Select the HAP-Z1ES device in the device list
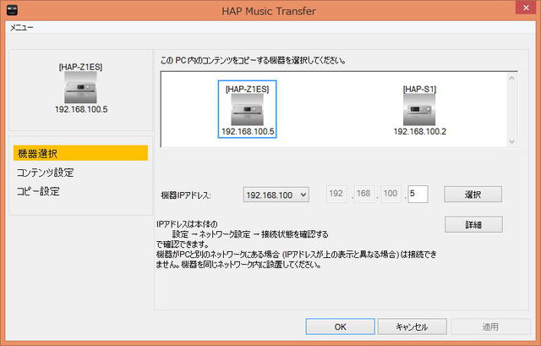The height and width of the screenshot is (346, 541). tap(247, 109)
